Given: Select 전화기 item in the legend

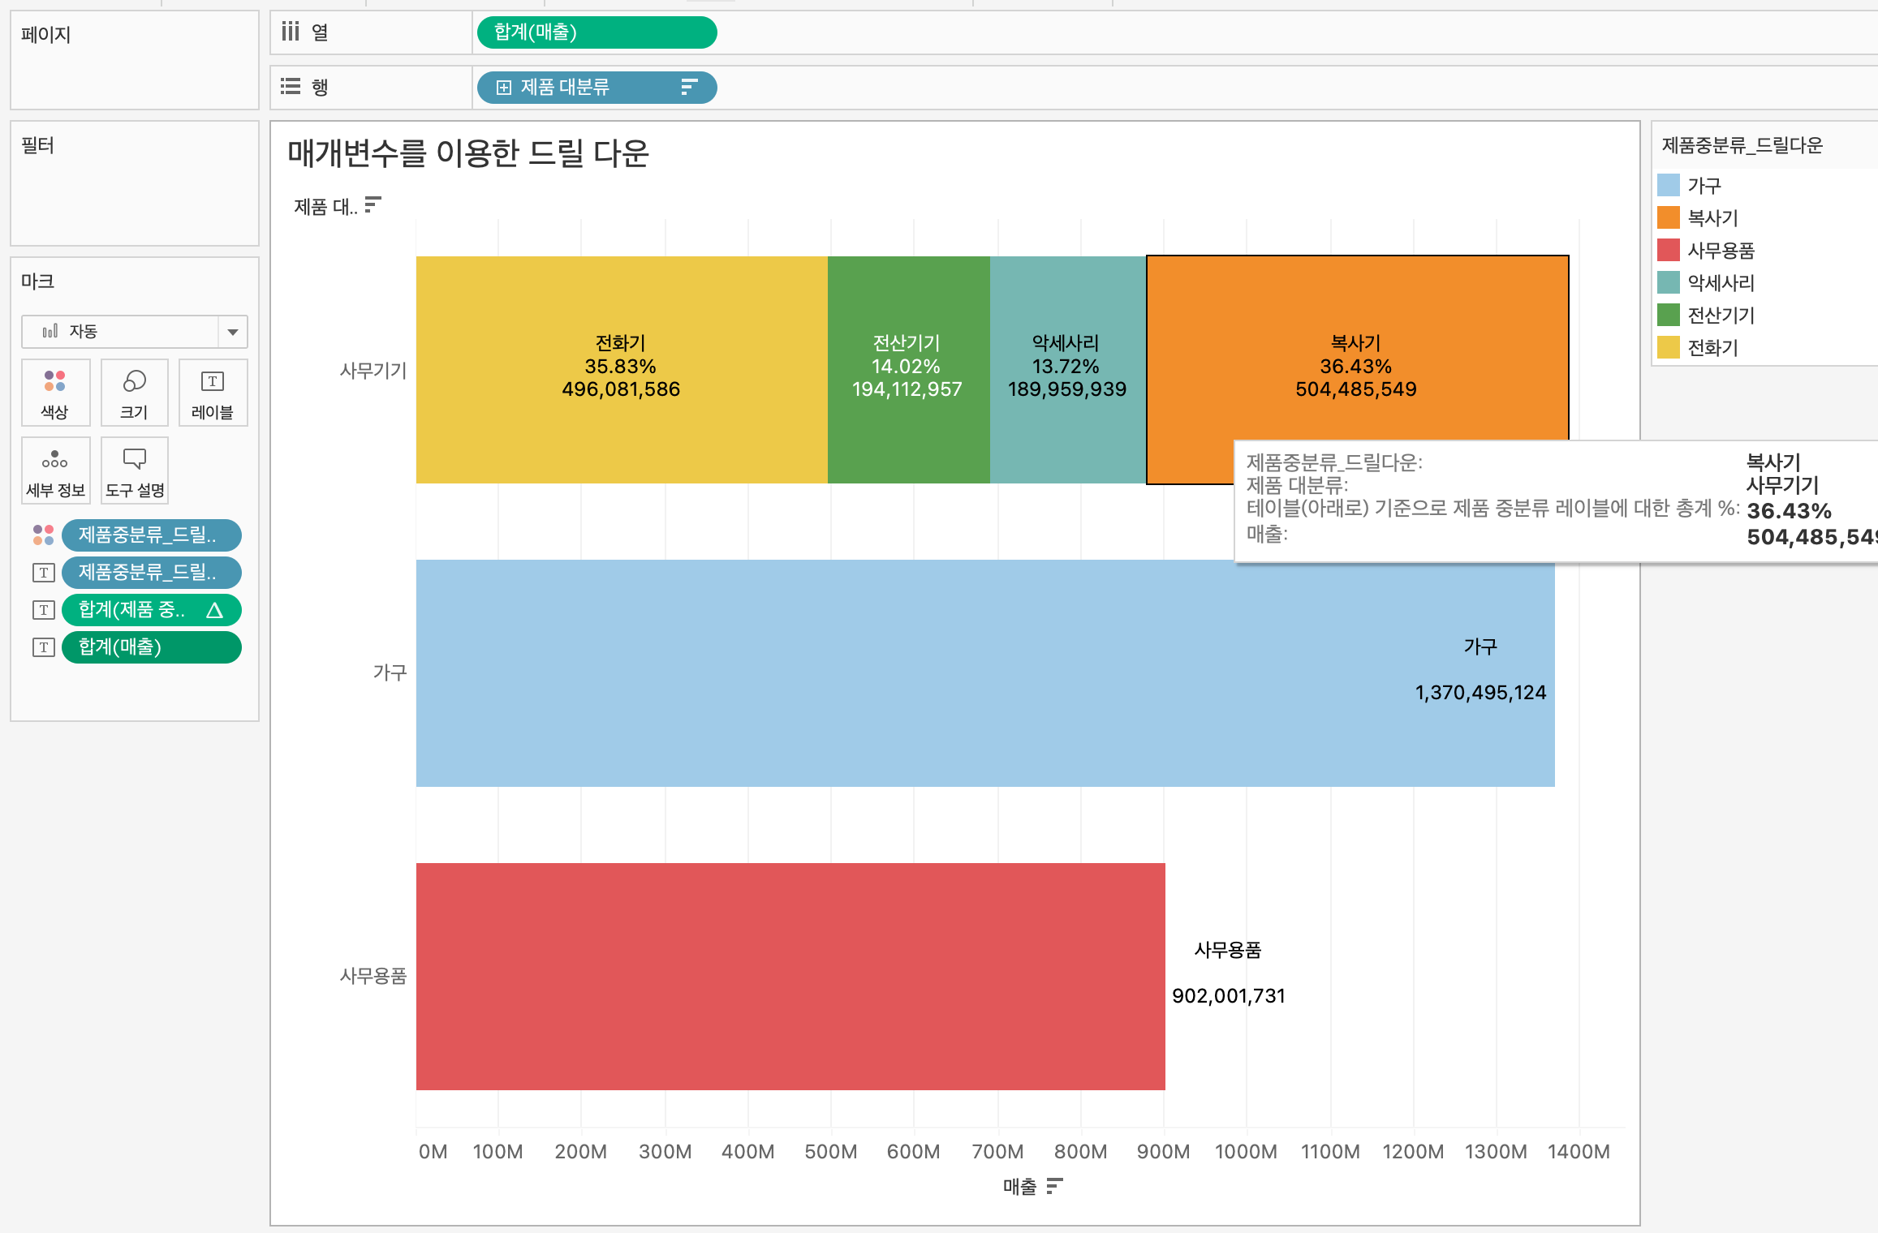Looking at the screenshot, I should coord(1712,348).
